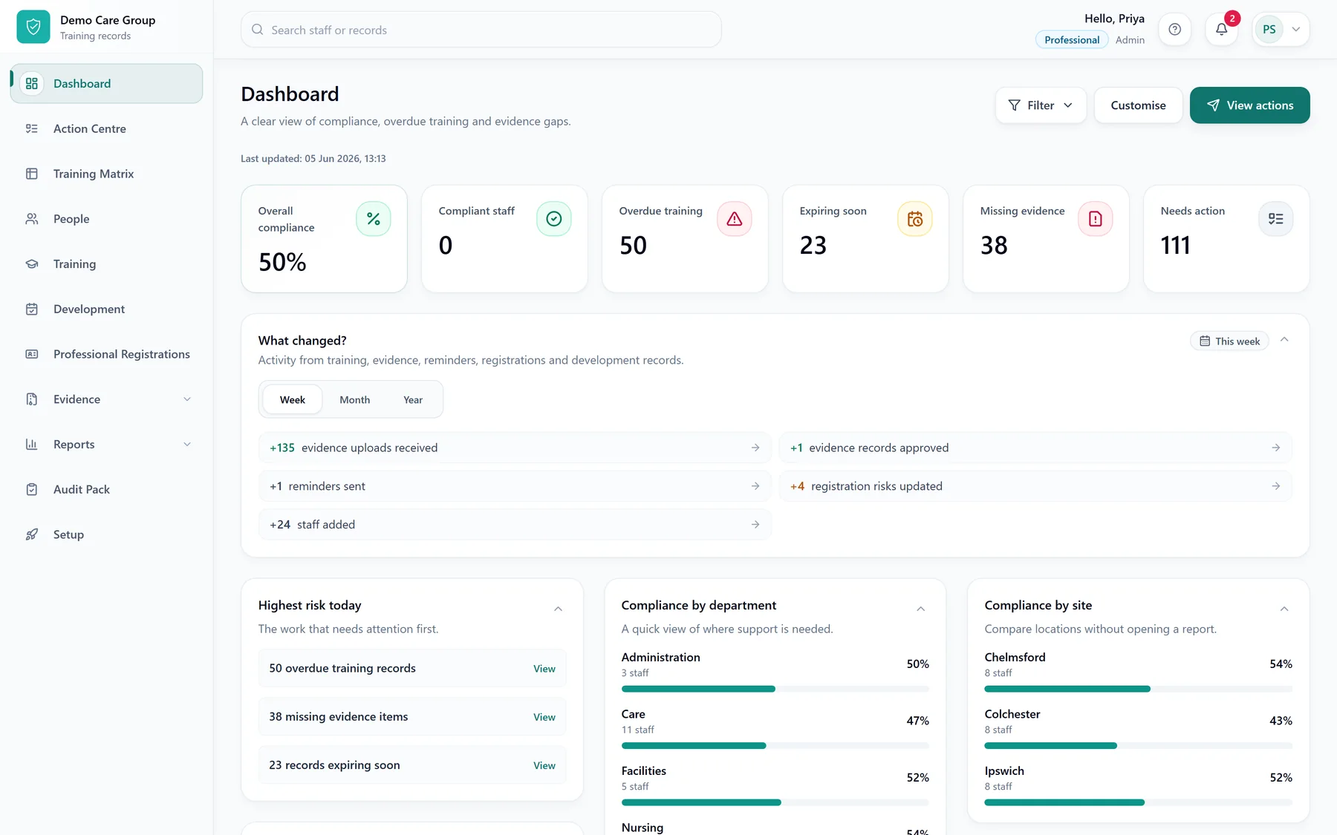Click the search magnifier icon

pyautogui.click(x=258, y=30)
